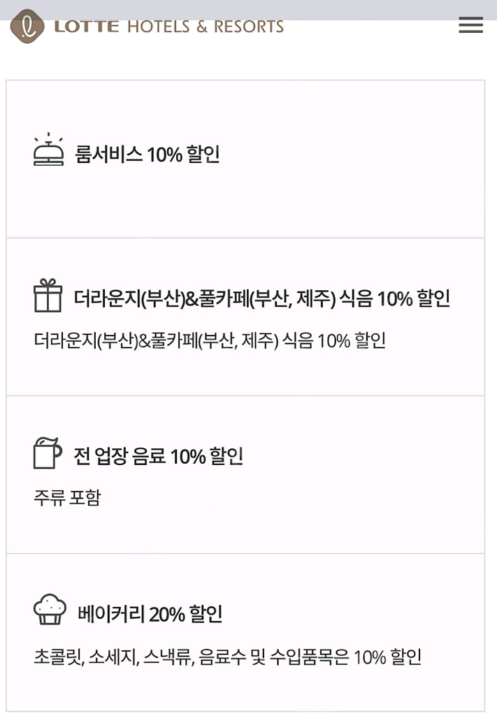Screen dimensions: 497x716
Task: Open the hamburger navigation menu
Action: [x=470, y=26]
